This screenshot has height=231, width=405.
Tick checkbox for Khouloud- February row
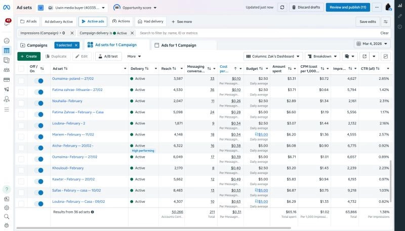21,170
